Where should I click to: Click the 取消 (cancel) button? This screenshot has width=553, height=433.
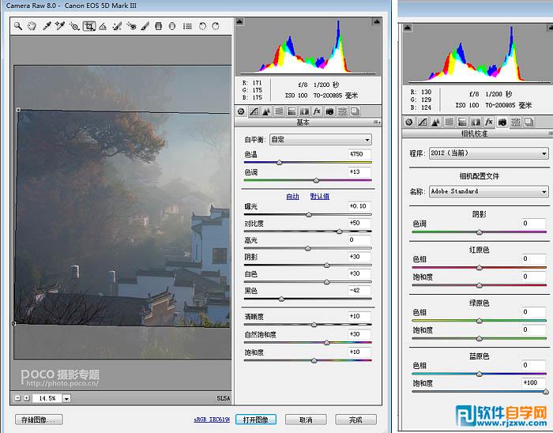tap(306, 420)
